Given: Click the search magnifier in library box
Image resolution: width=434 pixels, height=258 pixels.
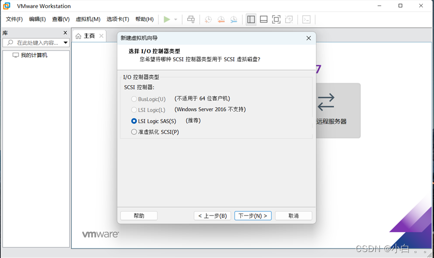Looking at the screenshot, I should coord(10,43).
